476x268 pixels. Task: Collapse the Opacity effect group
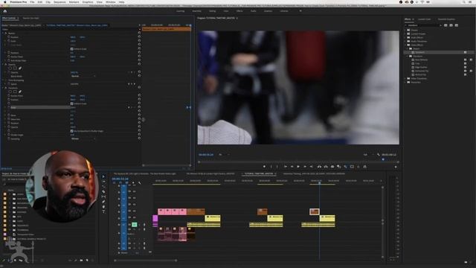pyautogui.click(x=3, y=65)
